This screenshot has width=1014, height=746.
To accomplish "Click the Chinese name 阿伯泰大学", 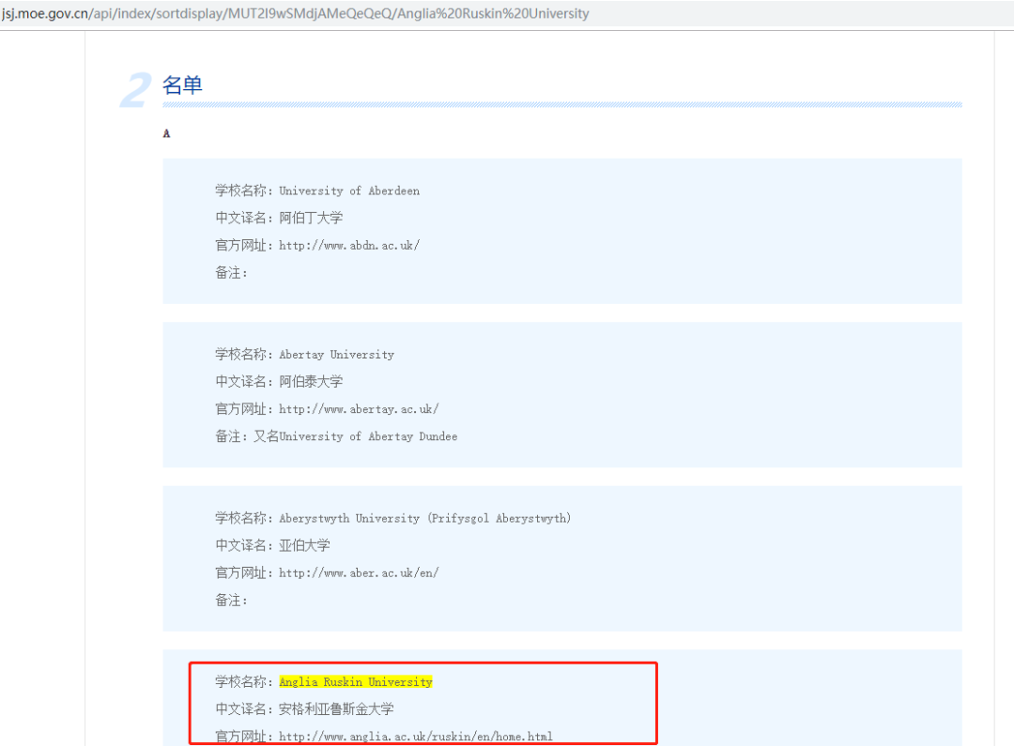I will coord(311,382).
